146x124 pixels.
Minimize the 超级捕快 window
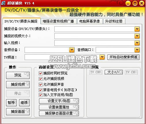click(128, 3)
